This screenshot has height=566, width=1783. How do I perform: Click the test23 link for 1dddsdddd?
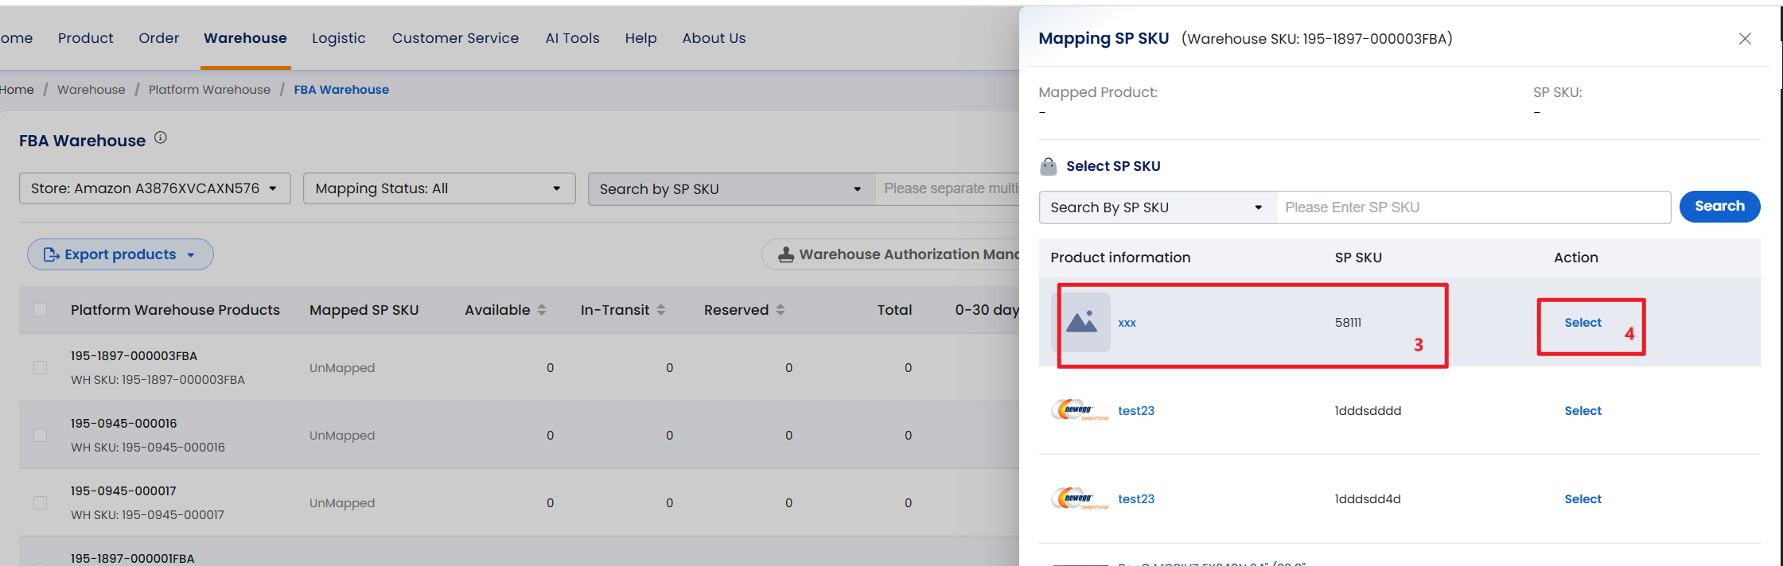pyautogui.click(x=1136, y=411)
